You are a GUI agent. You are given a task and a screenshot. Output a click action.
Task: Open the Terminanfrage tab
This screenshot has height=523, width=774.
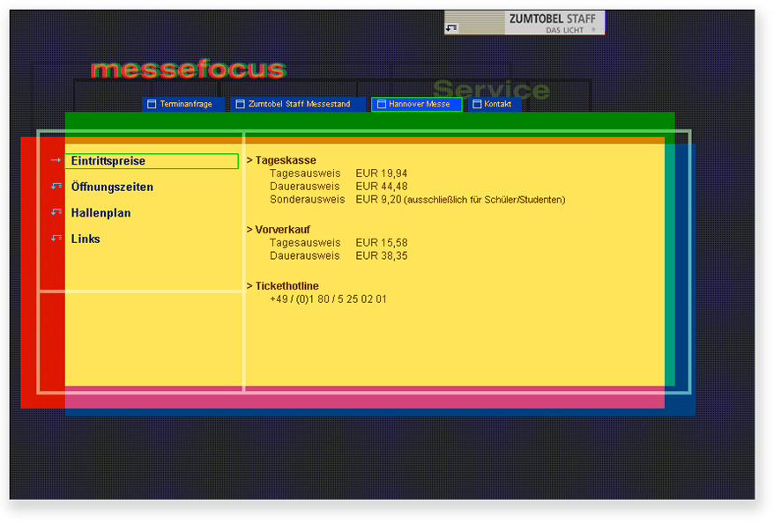186,104
